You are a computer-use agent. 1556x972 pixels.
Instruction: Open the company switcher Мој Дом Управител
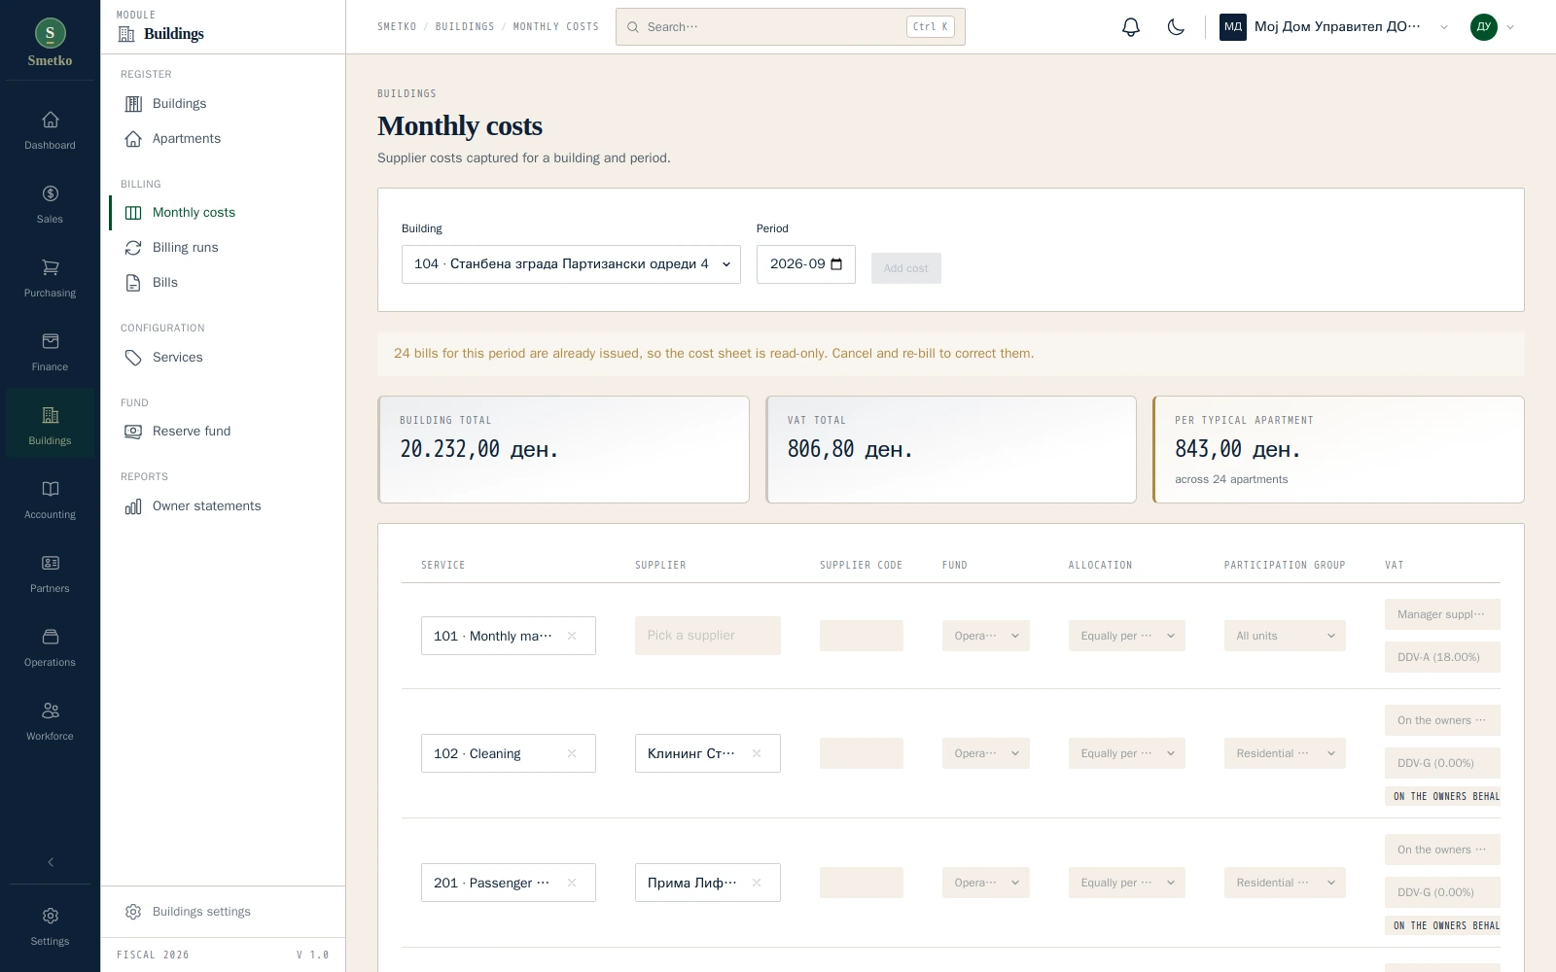tap(1335, 27)
